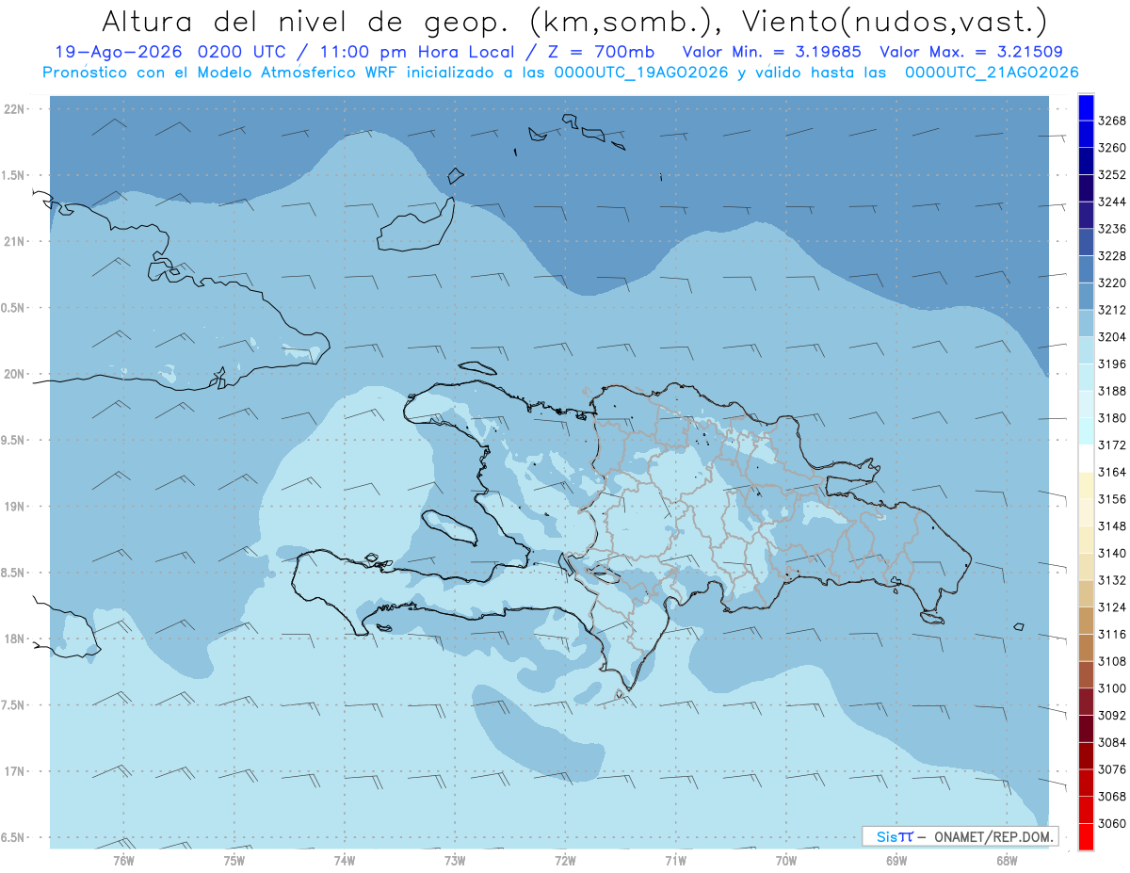Image resolution: width=1130 pixels, height=873 pixels.
Task: Click legend value 3164
Action: 1112,472
